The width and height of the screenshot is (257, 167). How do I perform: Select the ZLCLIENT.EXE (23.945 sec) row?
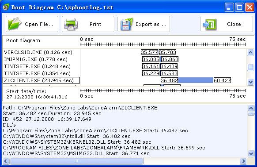(42, 80)
